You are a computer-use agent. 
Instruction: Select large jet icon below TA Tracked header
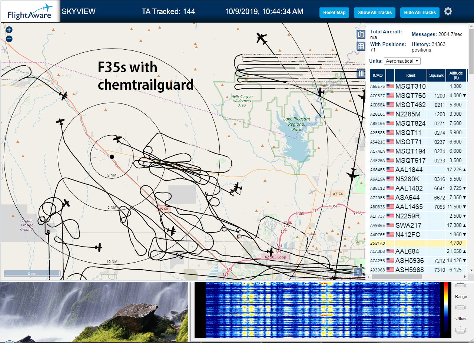pyautogui.click(x=262, y=38)
